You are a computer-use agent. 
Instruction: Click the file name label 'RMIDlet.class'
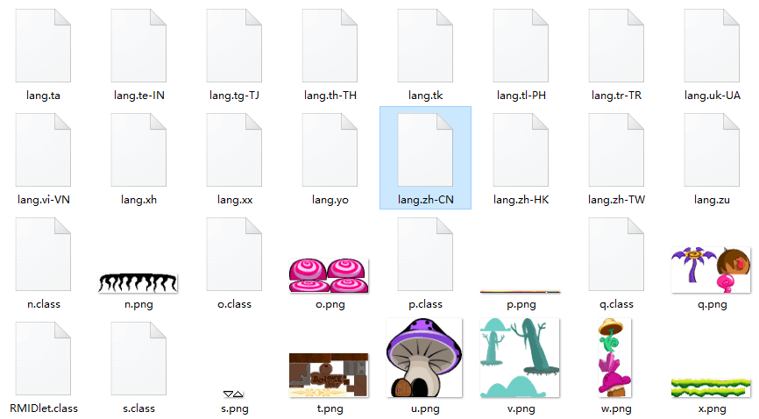coord(44,408)
